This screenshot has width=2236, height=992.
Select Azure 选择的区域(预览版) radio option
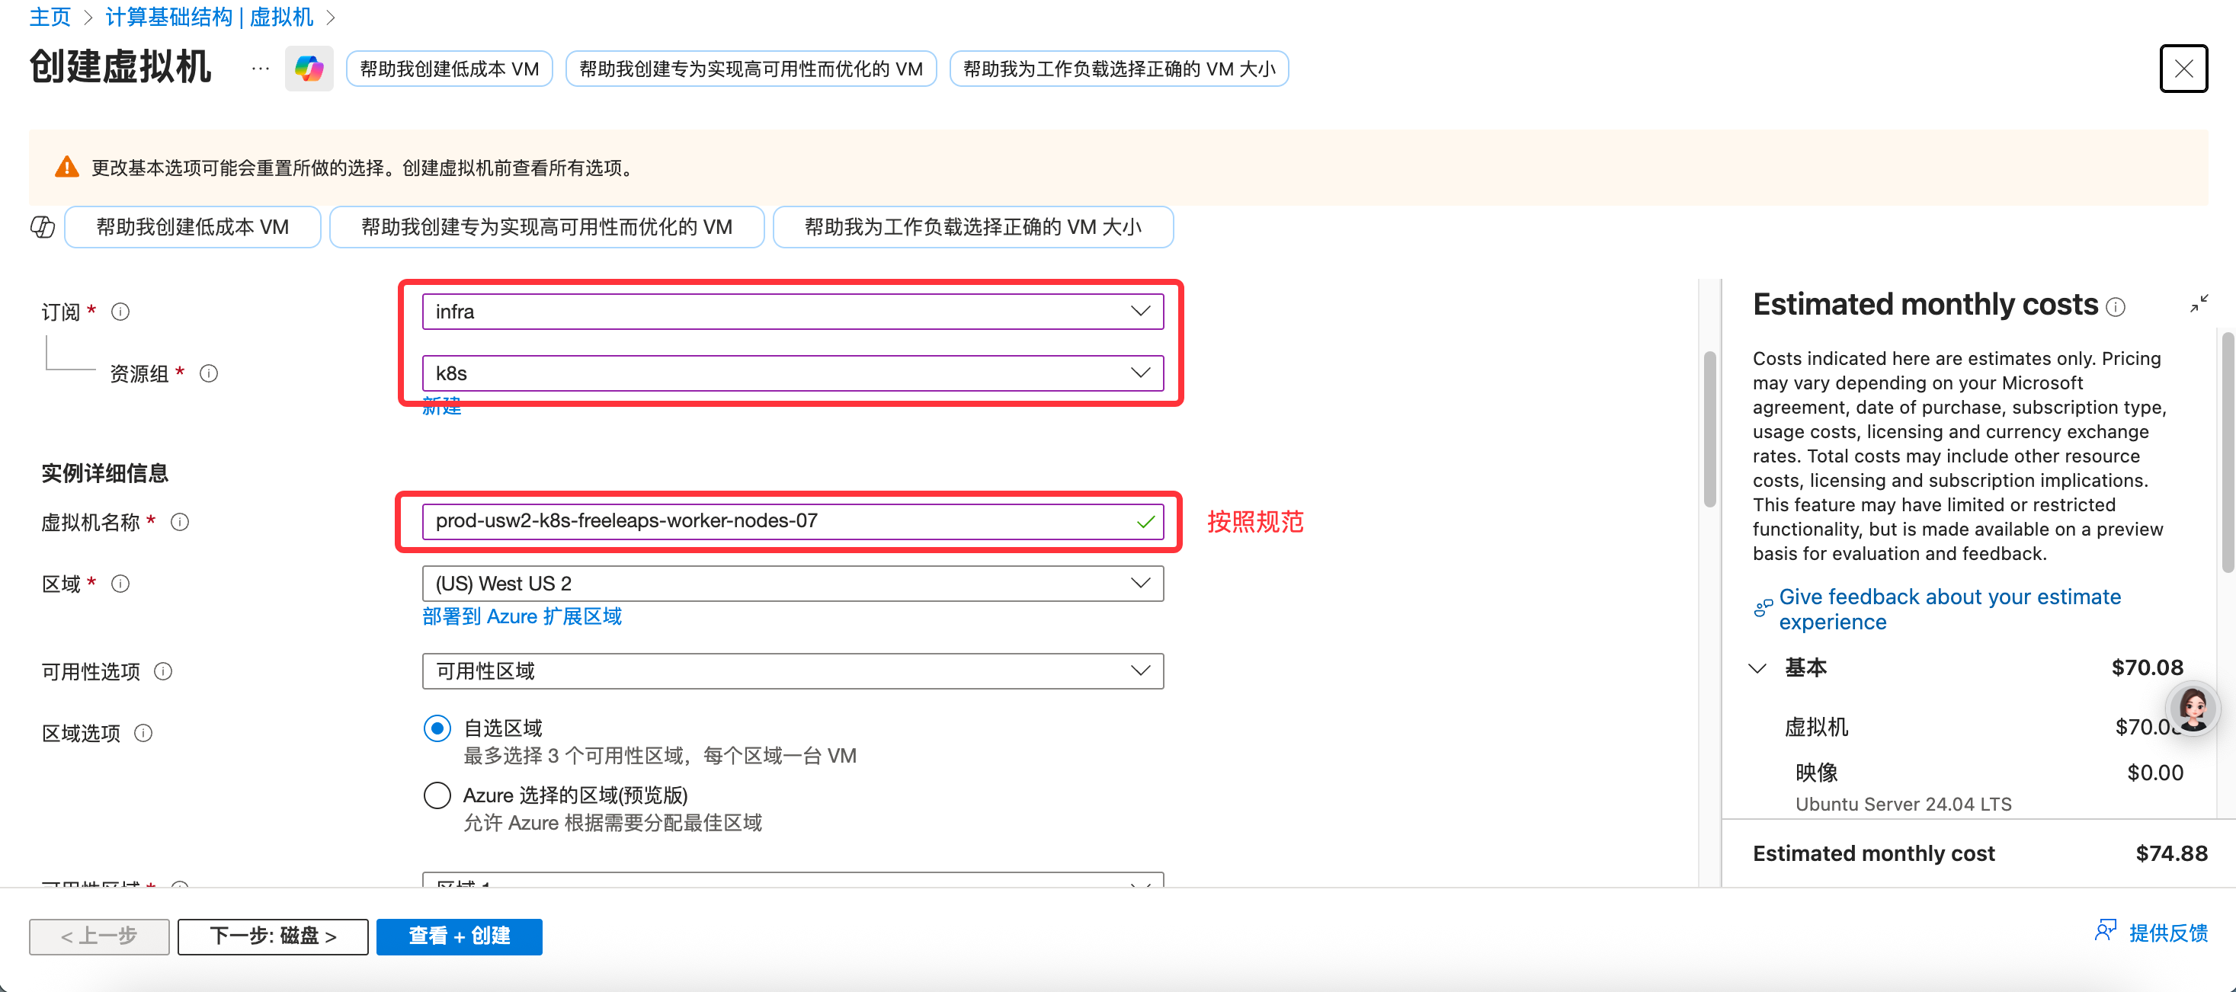pos(437,795)
